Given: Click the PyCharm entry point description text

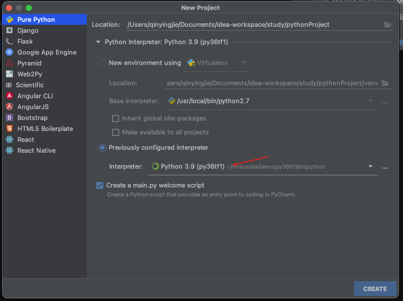Looking at the screenshot, I should [x=202, y=194].
